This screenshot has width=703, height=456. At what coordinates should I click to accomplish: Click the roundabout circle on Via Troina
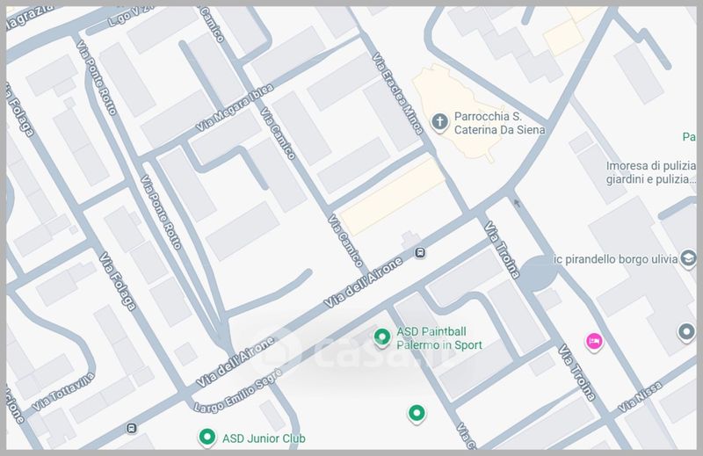point(538,273)
